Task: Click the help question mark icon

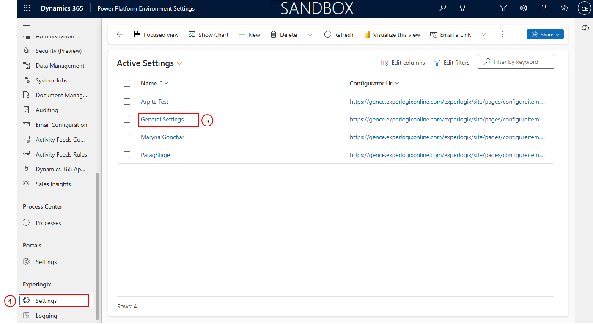Action: [x=544, y=8]
